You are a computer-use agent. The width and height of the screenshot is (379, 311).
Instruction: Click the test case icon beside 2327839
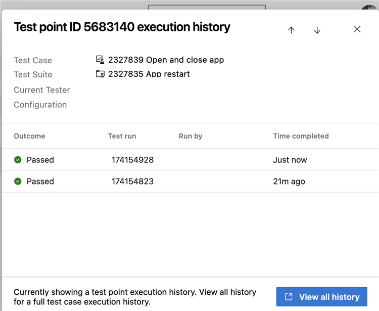click(100, 60)
